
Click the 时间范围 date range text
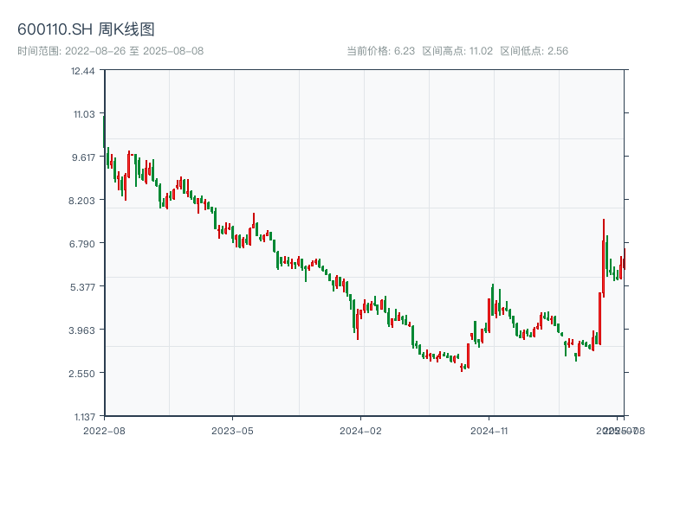(110, 51)
